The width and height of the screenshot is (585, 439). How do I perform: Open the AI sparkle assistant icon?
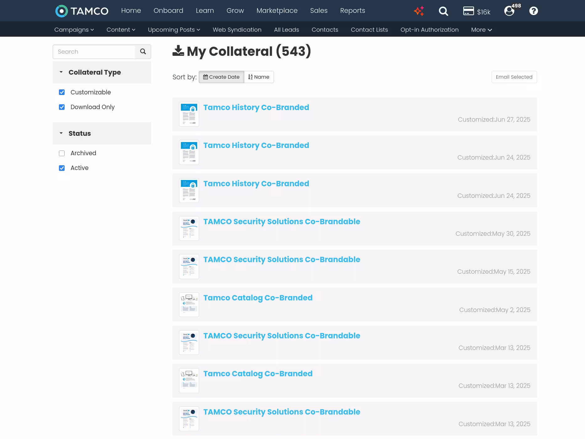coord(419,11)
